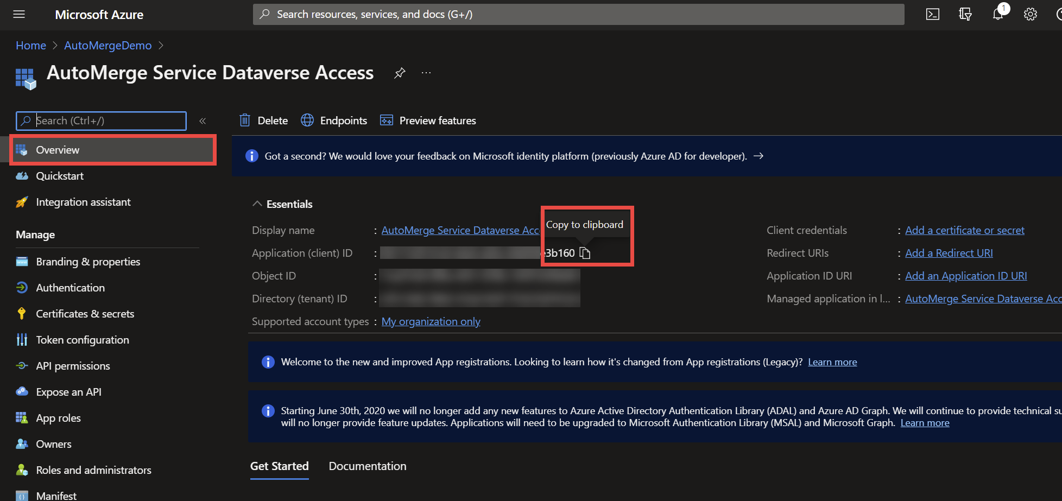
Task: Click Add a certificate or secret link
Action: [965, 230]
